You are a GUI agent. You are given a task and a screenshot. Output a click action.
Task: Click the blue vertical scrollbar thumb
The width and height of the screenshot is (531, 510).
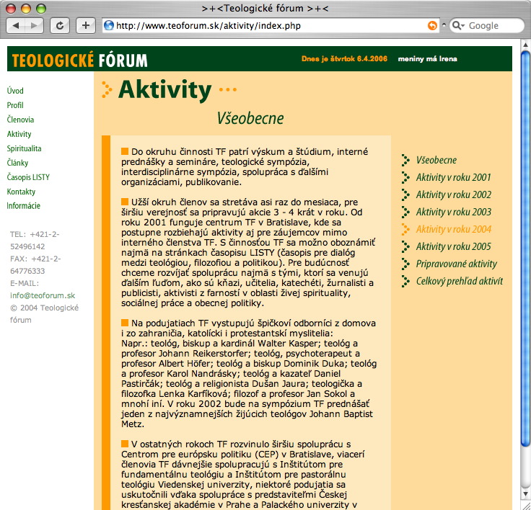click(525, 247)
